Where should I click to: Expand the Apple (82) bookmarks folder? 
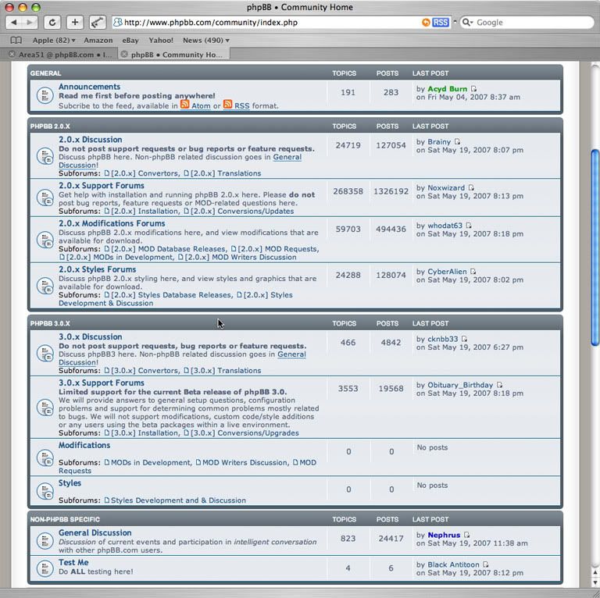pos(54,40)
